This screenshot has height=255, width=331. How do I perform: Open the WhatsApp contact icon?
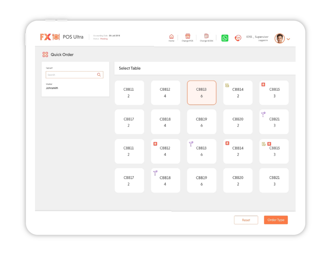[x=225, y=38]
